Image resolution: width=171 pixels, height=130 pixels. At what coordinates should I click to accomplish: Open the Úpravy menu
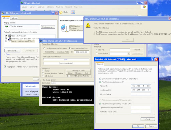pyautogui.click(x=33, y=7)
